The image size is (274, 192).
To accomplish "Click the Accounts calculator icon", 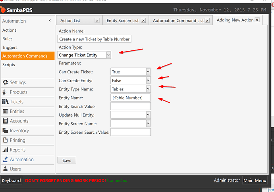I will [6, 121].
